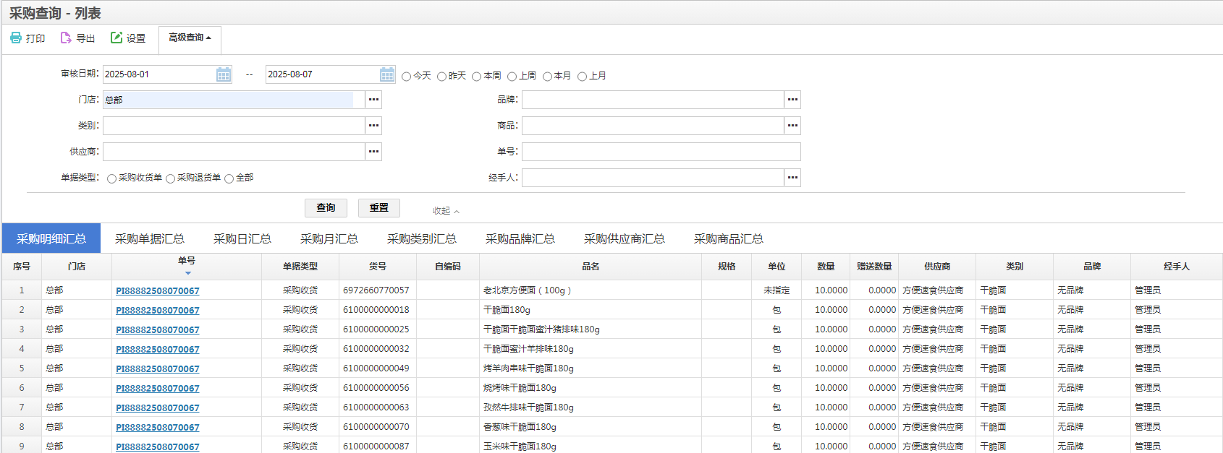This screenshot has height=453, width=1223.
Task: Click the 货号 column header
Action: (378, 267)
